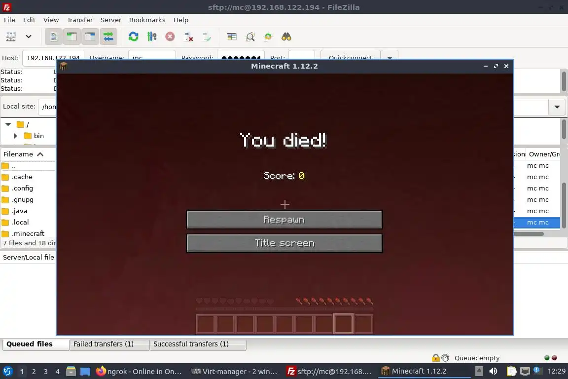This screenshot has height=379, width=568.
Task: Click the Username input field
Action: 152,55
